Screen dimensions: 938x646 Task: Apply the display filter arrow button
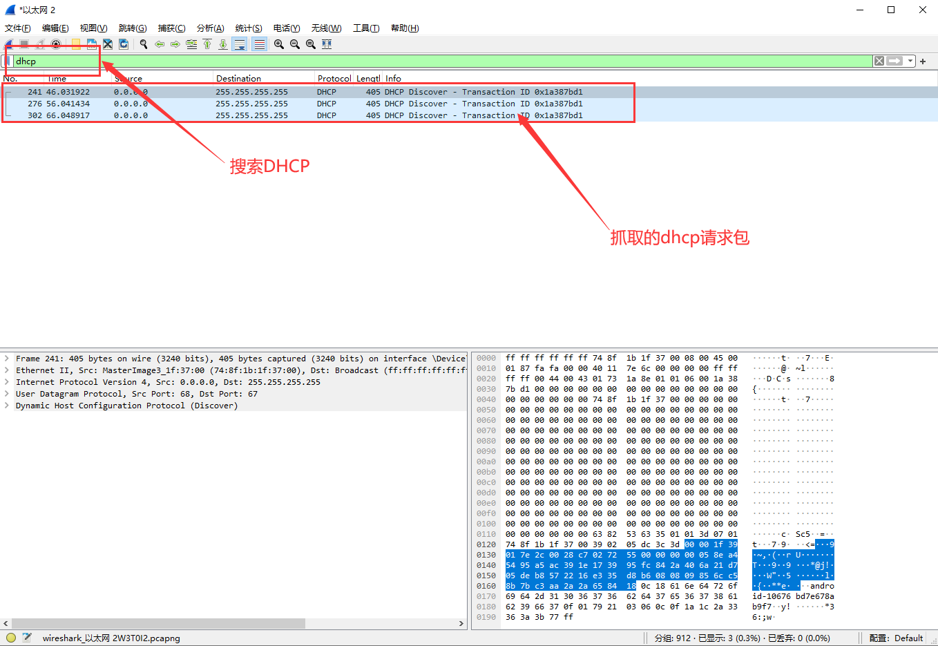(895, 61)
